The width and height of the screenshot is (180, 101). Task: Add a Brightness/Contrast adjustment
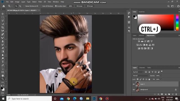point(139,41)
